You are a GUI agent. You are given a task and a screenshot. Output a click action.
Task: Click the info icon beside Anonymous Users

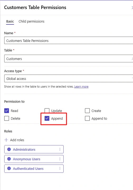click(x=9, y=159)
